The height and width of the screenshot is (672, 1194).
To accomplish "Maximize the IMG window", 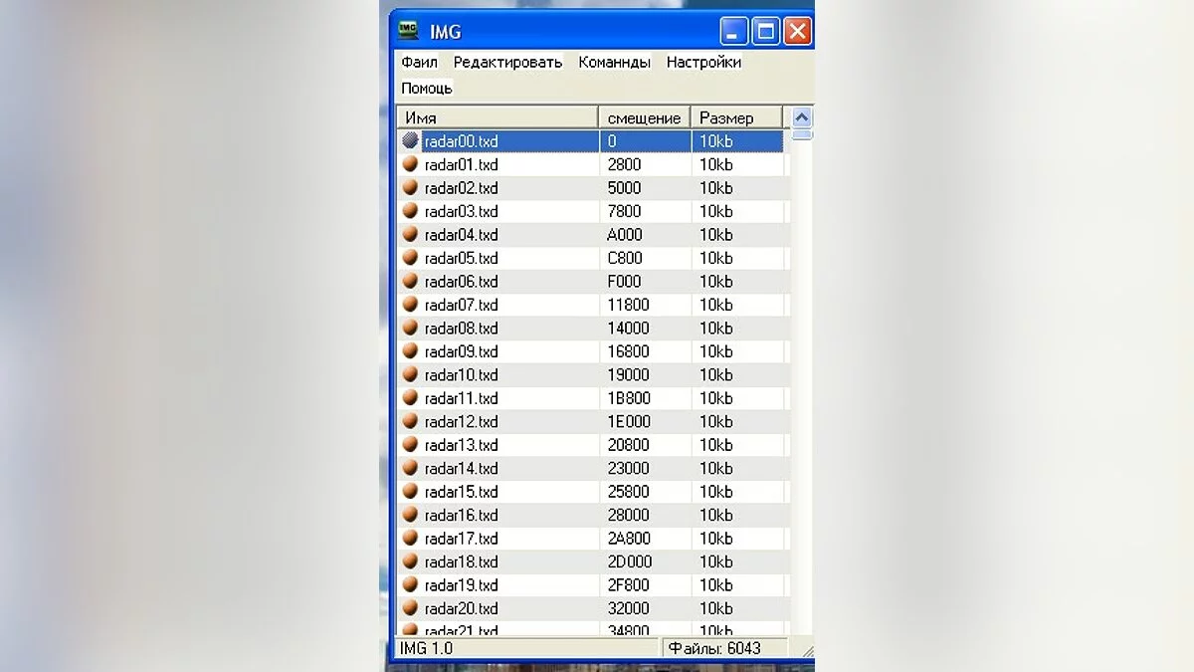I will (765, 31).
